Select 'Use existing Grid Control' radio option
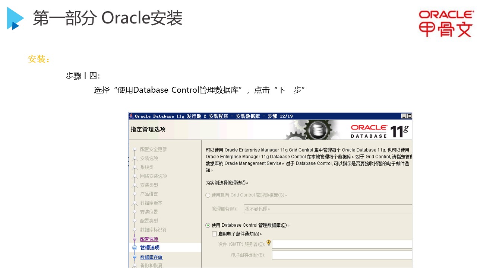477x268 pixels. 208,195
